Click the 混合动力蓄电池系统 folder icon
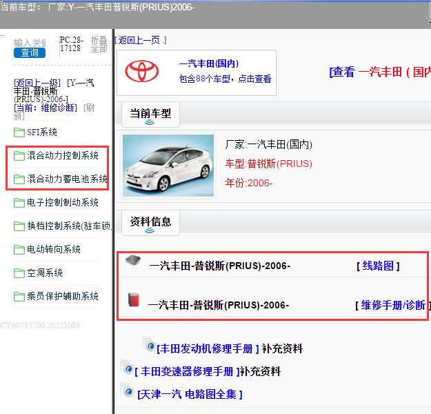 coord(19,179)
